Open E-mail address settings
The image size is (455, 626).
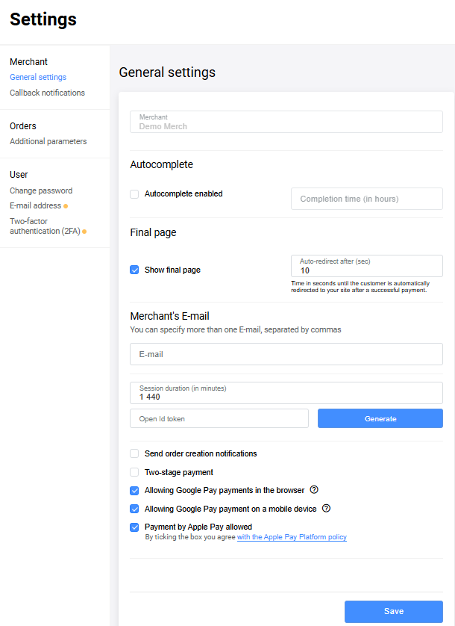36,205
